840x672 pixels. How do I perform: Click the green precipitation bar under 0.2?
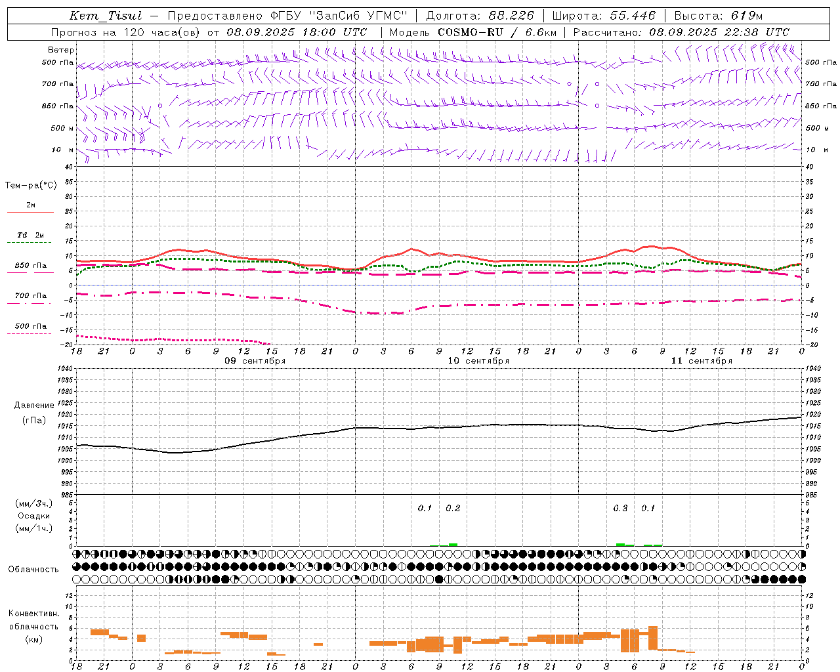pyautogui.click(x=453, y=545)
